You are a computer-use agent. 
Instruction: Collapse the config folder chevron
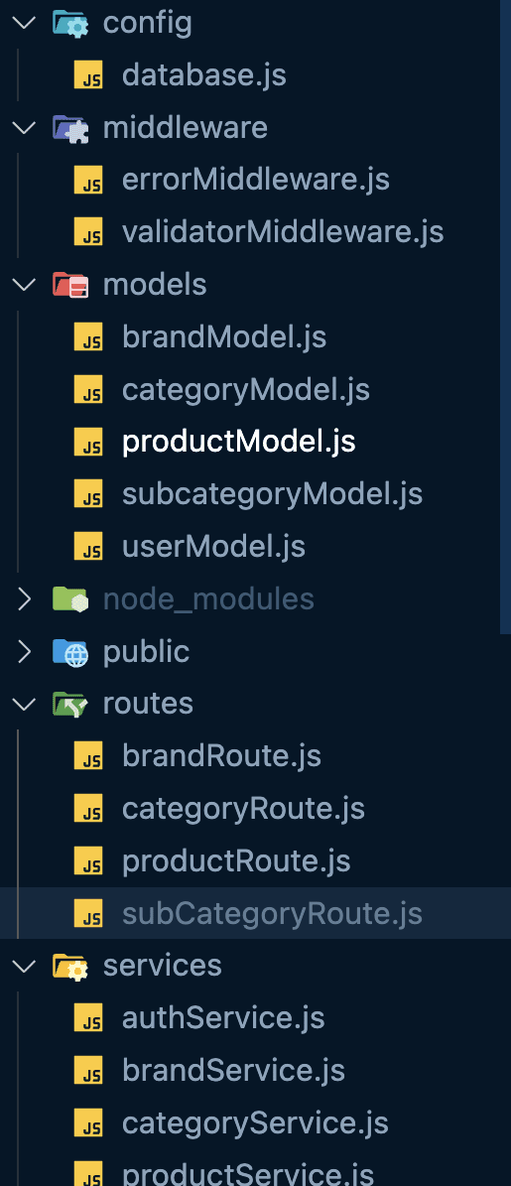click(25, 23)
